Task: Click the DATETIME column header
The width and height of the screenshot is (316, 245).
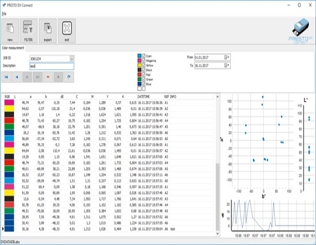Action: (150, 97)
